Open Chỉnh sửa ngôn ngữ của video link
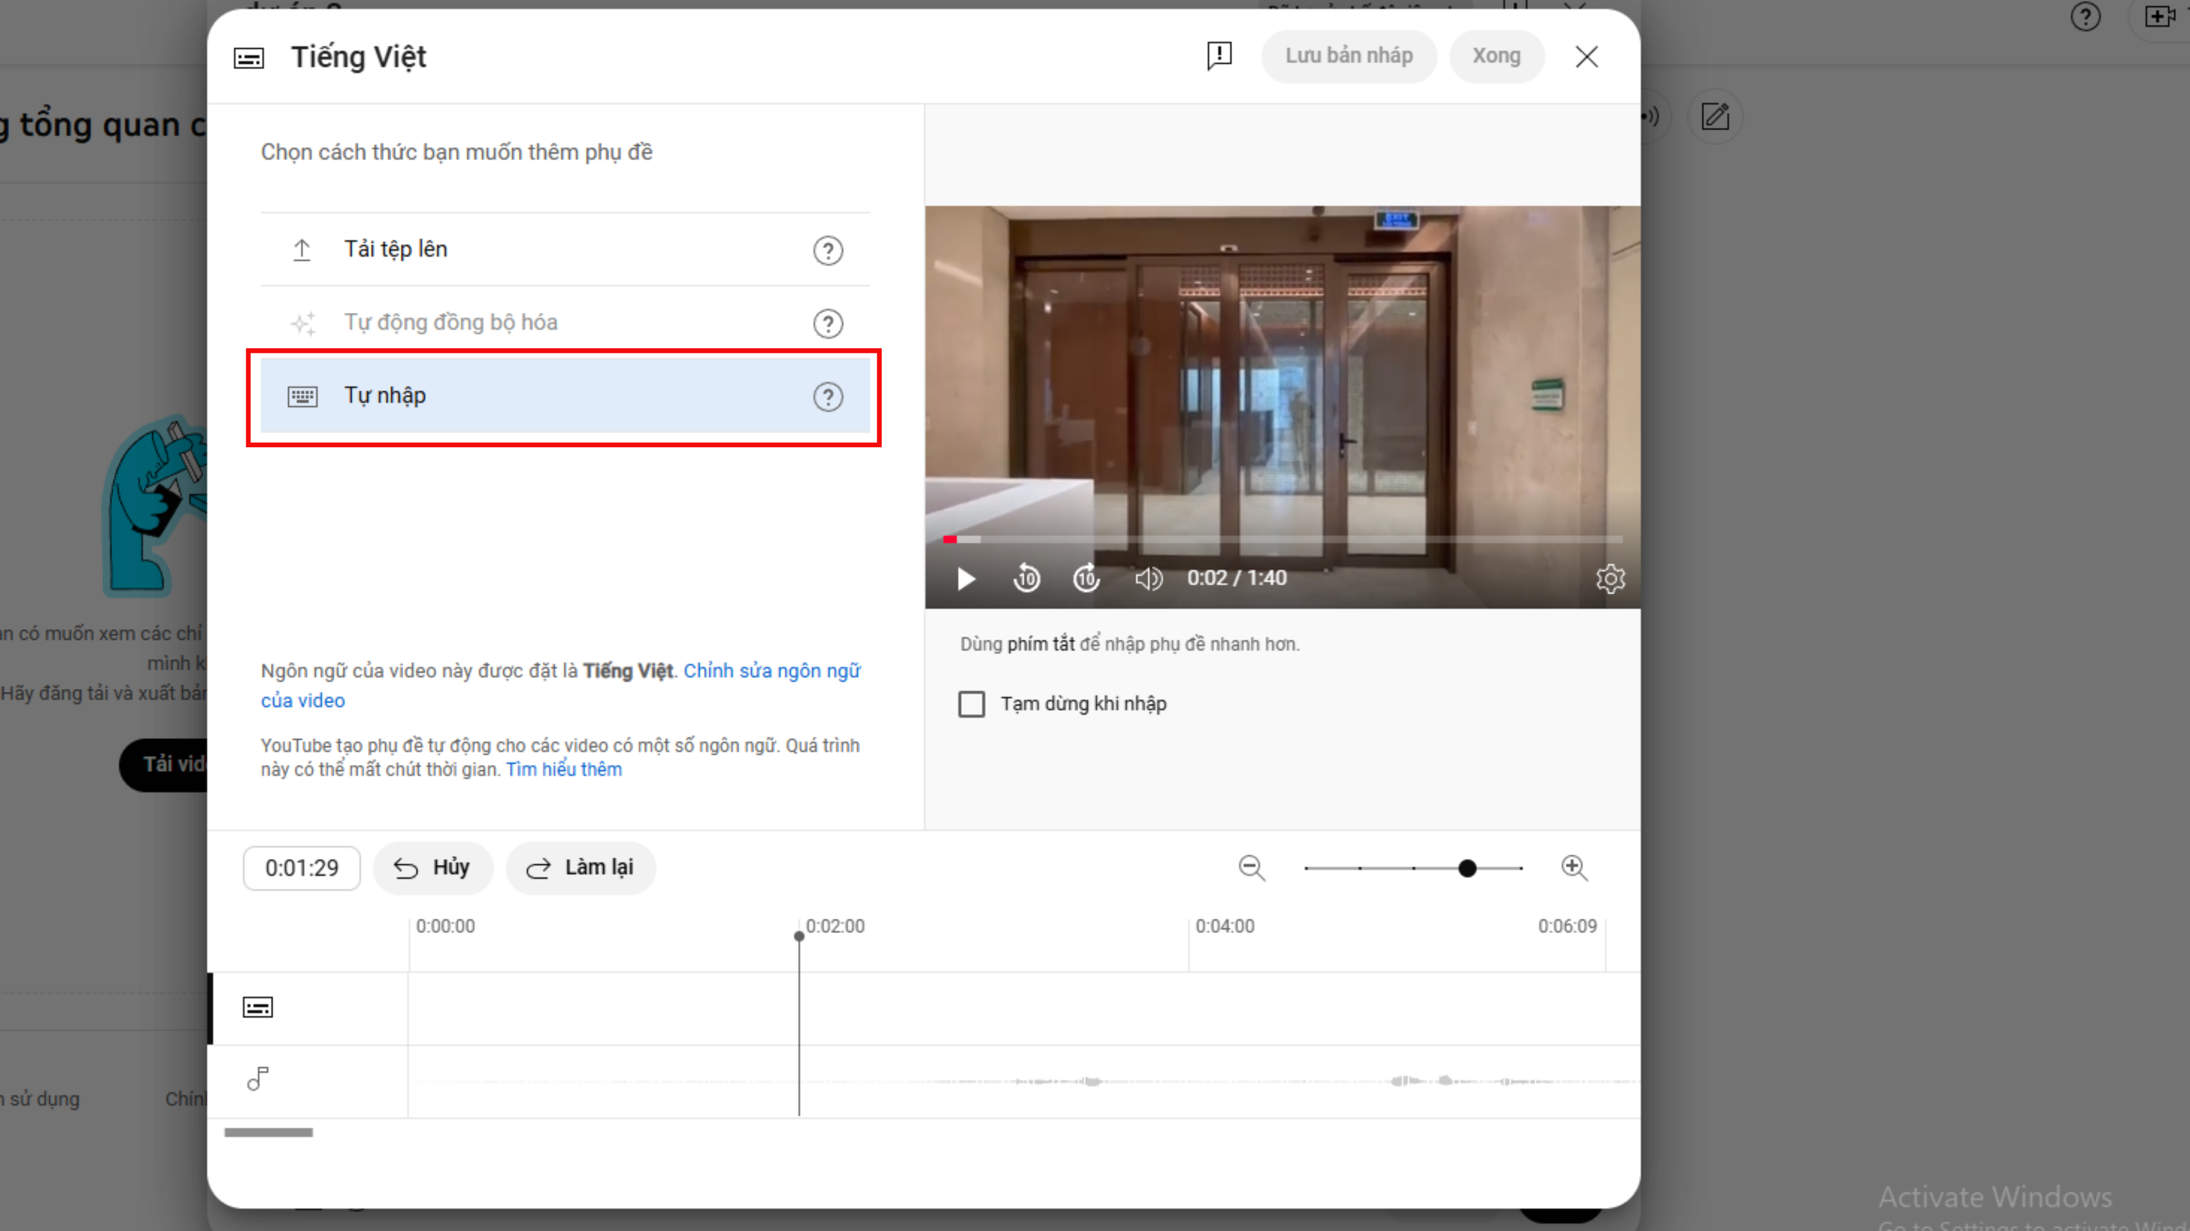 tap(771, 671)
